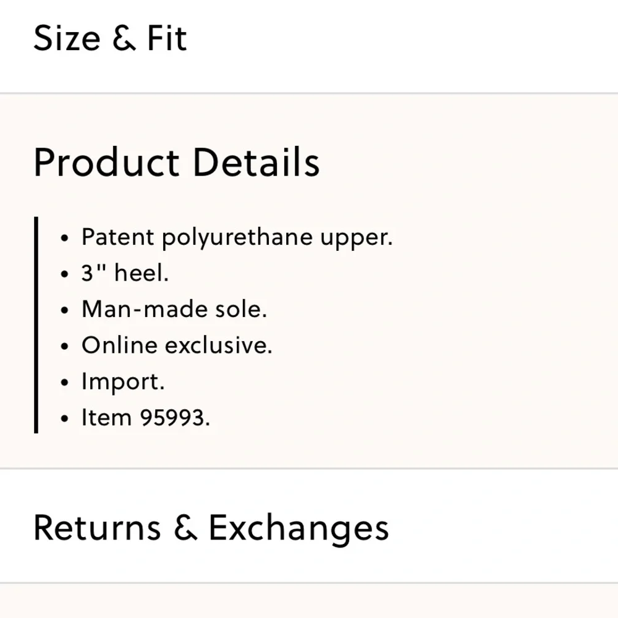This screenshot has width=618, height=618.
Task: Click the Import detail text
Action: click(123, 382)
